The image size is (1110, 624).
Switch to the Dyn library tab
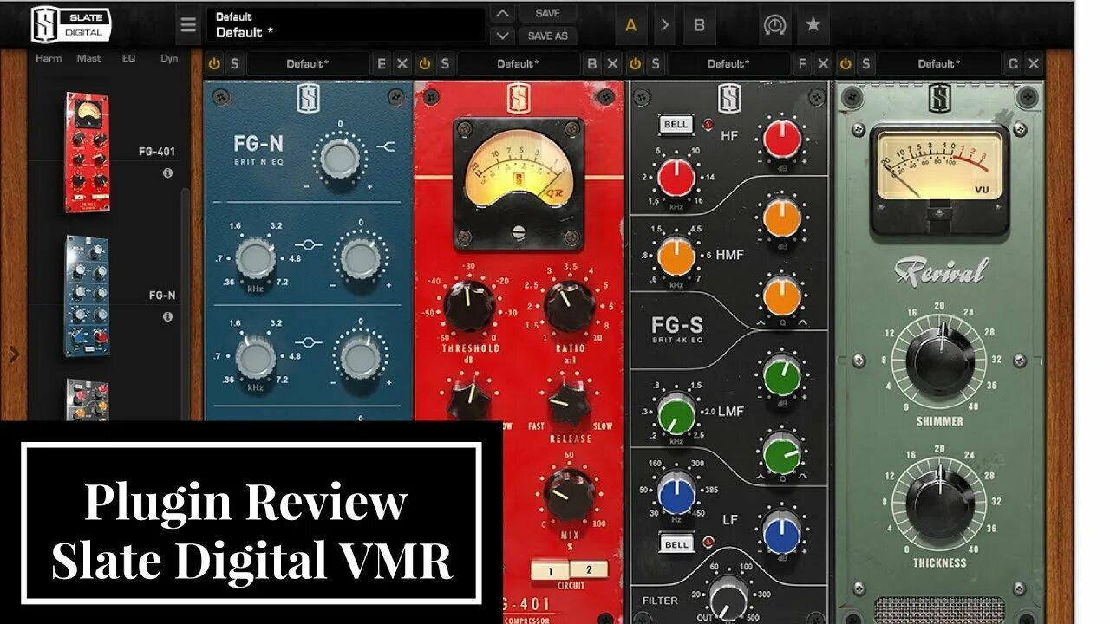pos(169,58)
